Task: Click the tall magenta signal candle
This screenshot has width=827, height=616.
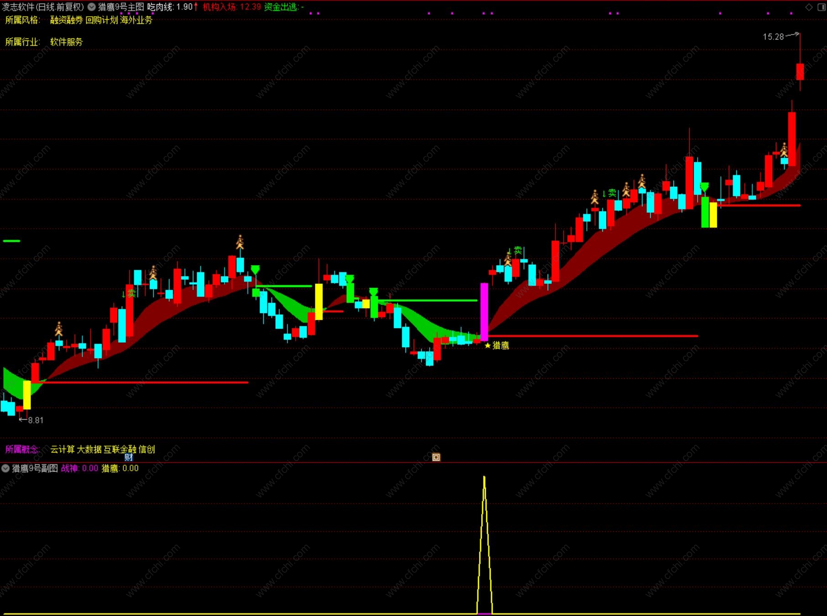Action: point(484,312)
